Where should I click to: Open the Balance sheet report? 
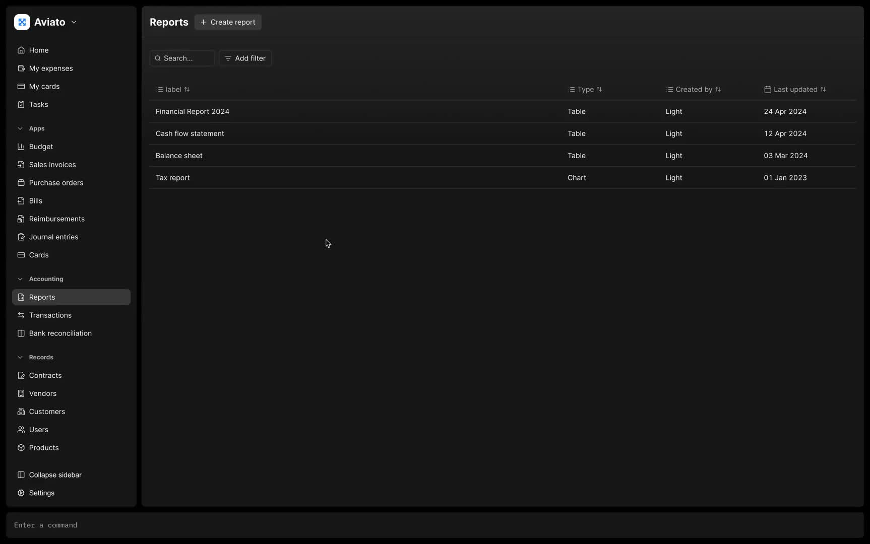tap(503, 156)
